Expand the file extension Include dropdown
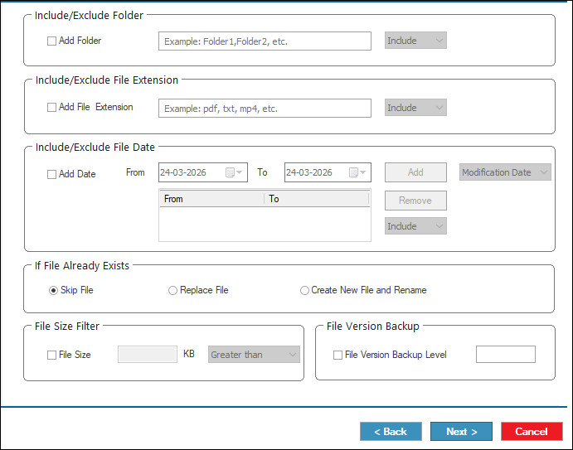The image size is (573, 450). pyautogui.click(x=415, y=108)
